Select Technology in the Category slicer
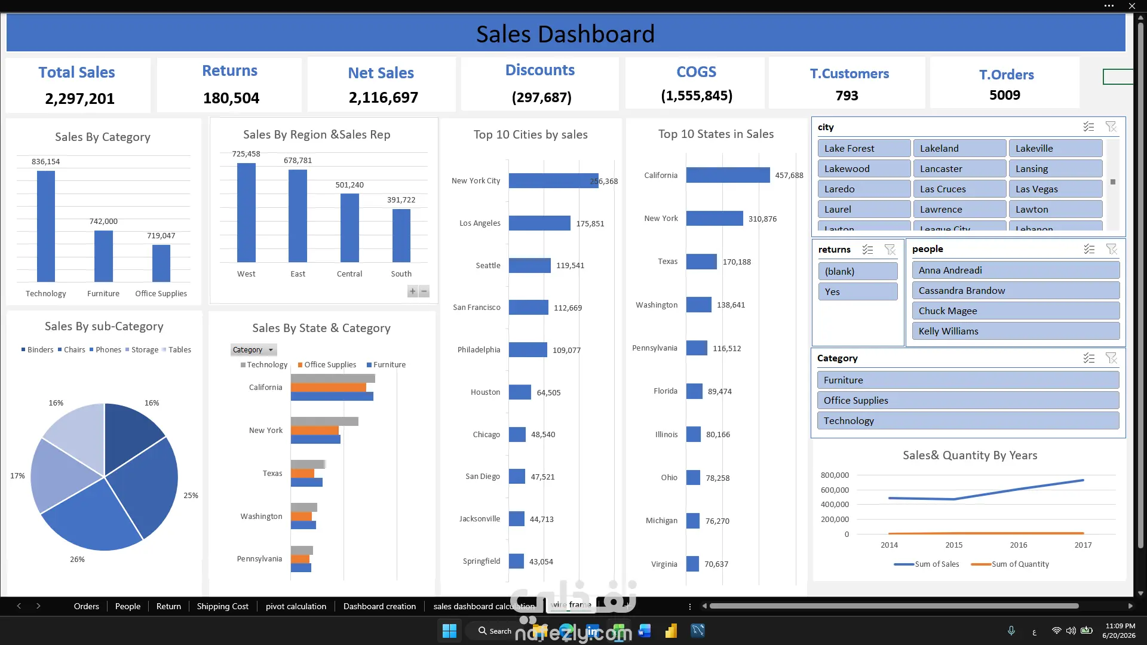 968,420
